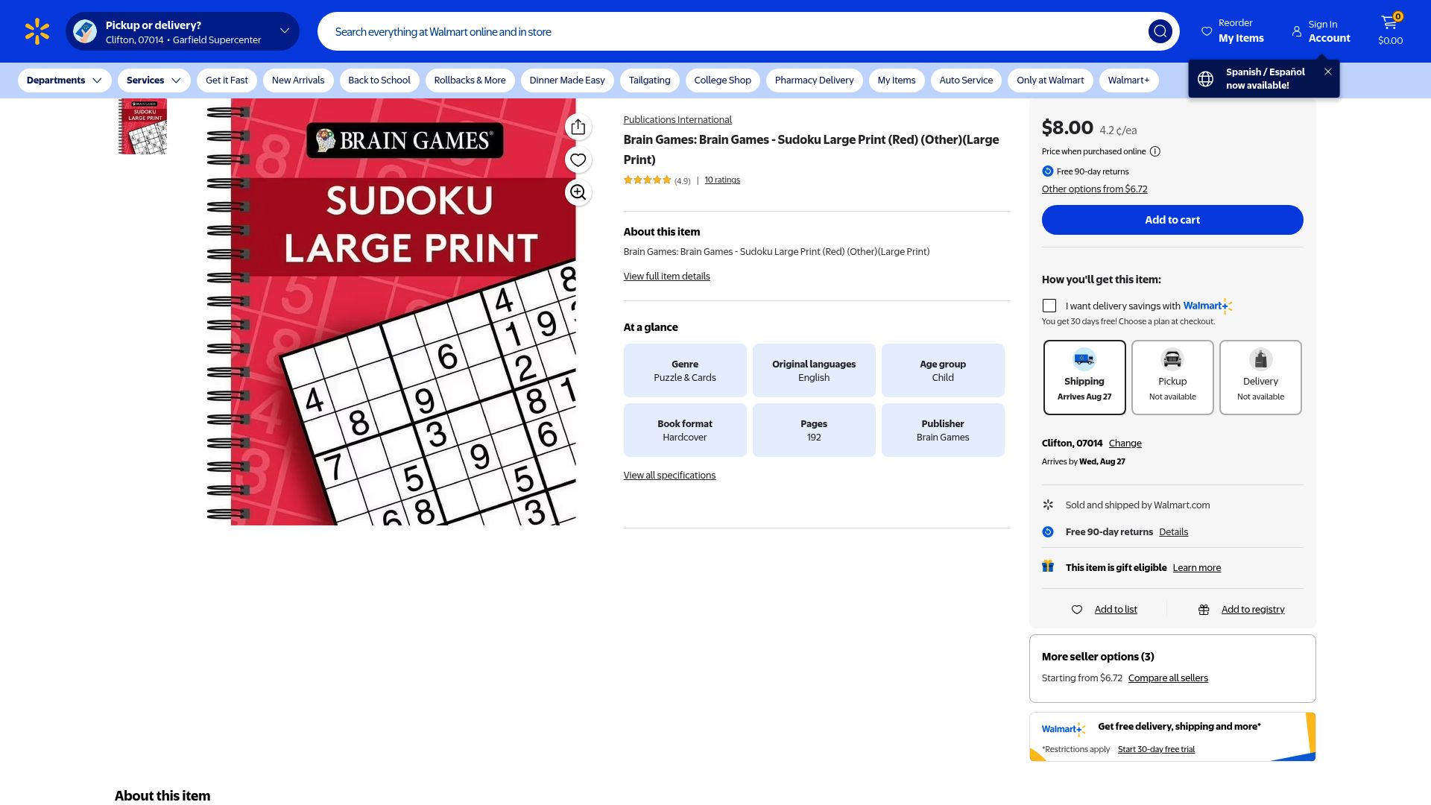1431x805 pixels.
Task: Open Dinner Made Easy
Action: pyautogui.click(x=567, y=80)
